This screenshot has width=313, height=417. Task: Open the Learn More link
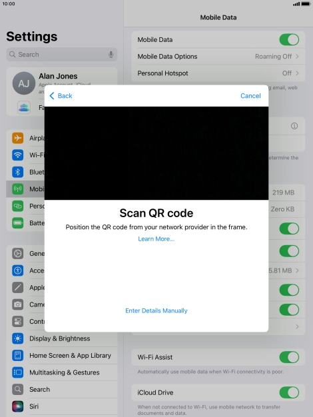[156, 239]
